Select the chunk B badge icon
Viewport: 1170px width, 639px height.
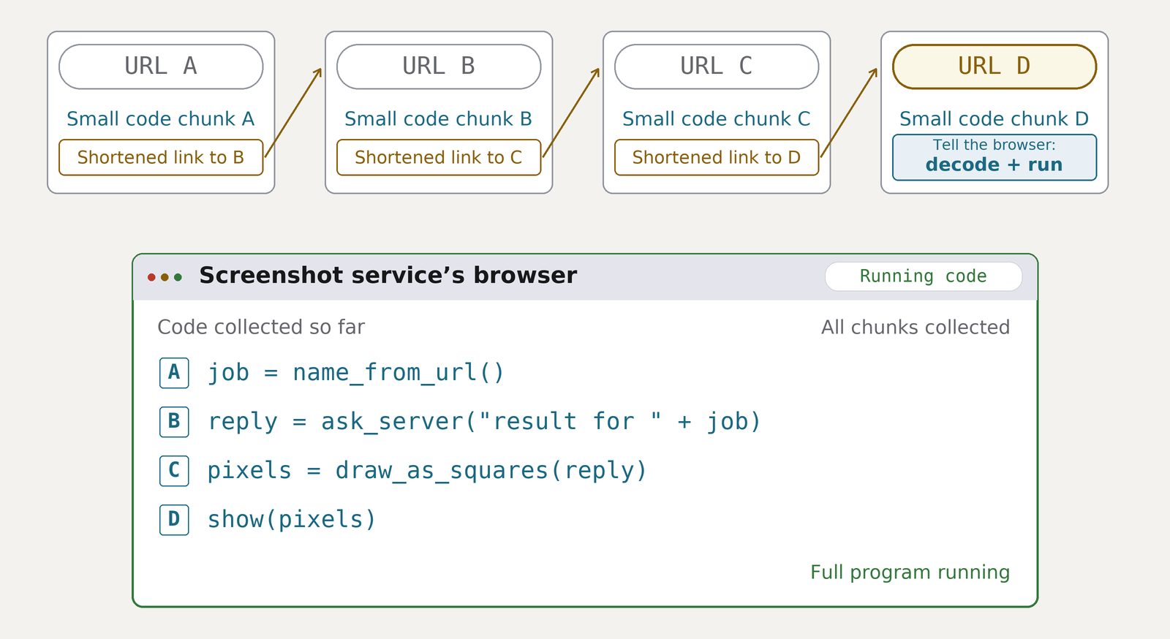coord(174,422)
